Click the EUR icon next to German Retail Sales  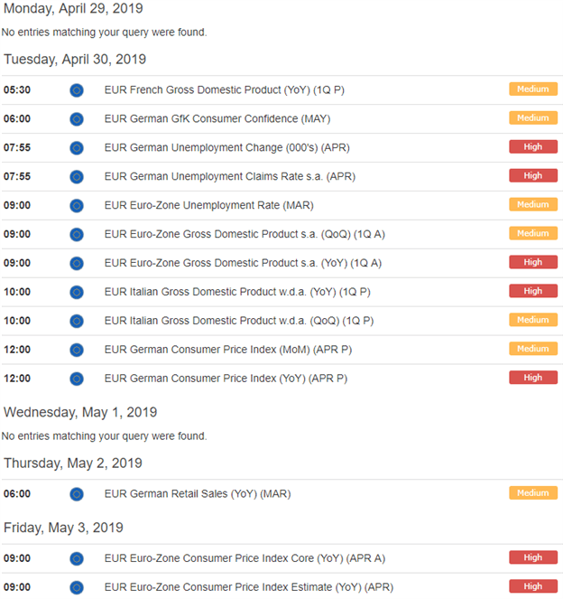coord(77,494)
